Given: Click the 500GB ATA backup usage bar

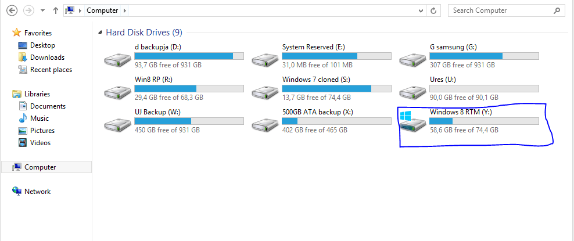Looking at the screenshot, I should (337, 121).
